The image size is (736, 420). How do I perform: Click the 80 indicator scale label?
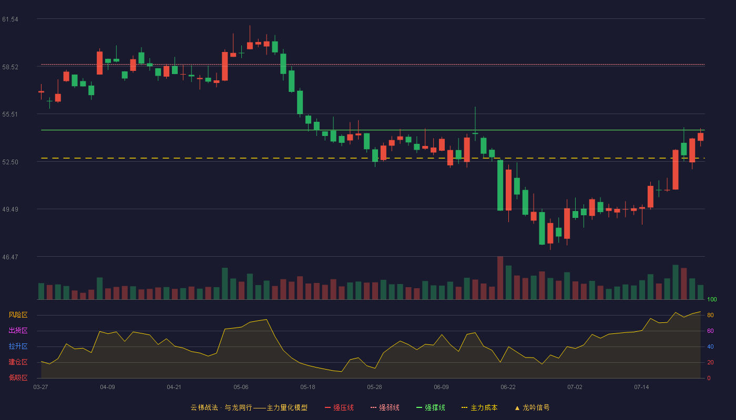pyautogui.click(x=710, y=315)
